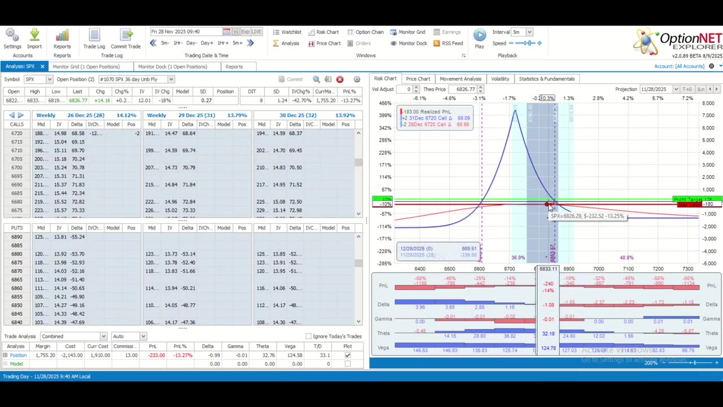Adjust the playback Speed slider
Image resolution: width=723 pixels, height=407 pixels.
click(525, 43)
